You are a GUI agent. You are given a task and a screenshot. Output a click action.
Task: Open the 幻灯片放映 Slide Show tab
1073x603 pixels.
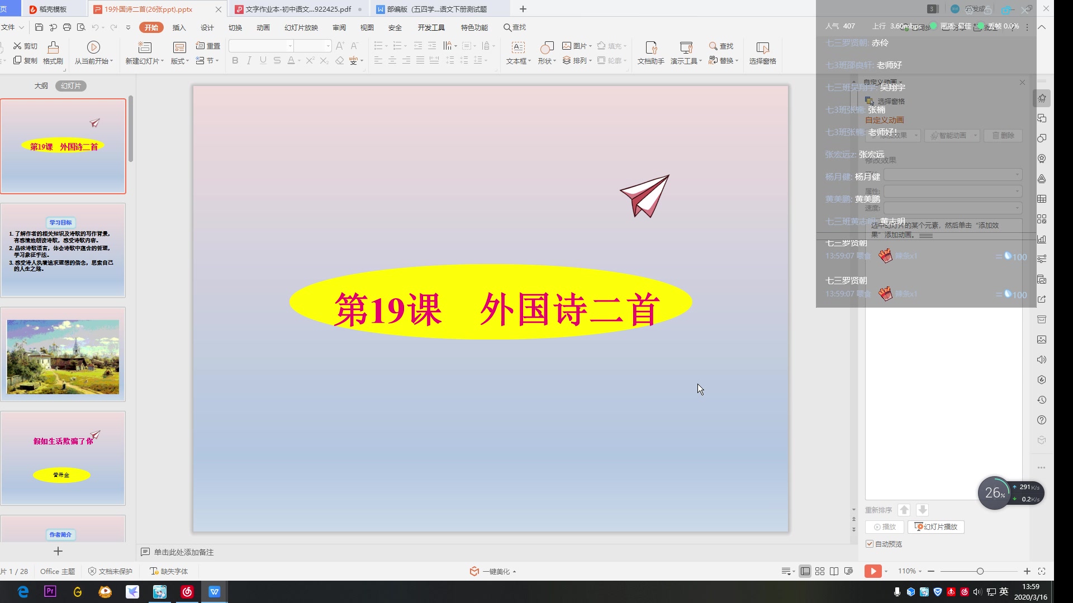click(301, 27)
